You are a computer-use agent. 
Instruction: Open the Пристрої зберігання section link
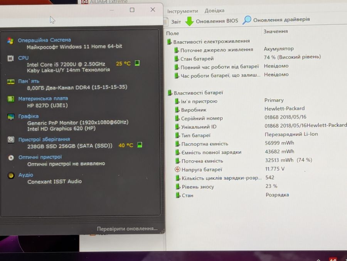click(x=44, y=139)
